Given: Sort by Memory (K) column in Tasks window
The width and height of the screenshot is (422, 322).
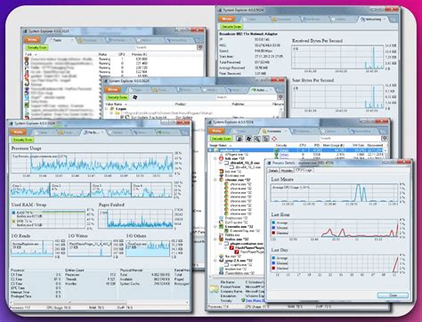Looking at the screenshot, I should [x=139, y=54].
